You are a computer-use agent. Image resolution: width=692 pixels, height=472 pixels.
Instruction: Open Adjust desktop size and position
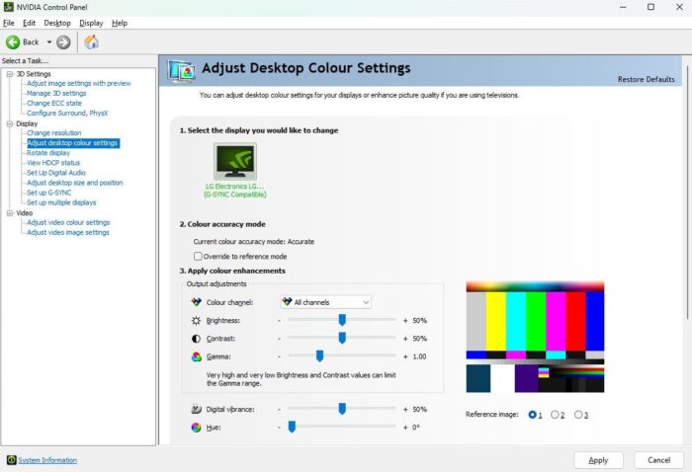(75, 183)
